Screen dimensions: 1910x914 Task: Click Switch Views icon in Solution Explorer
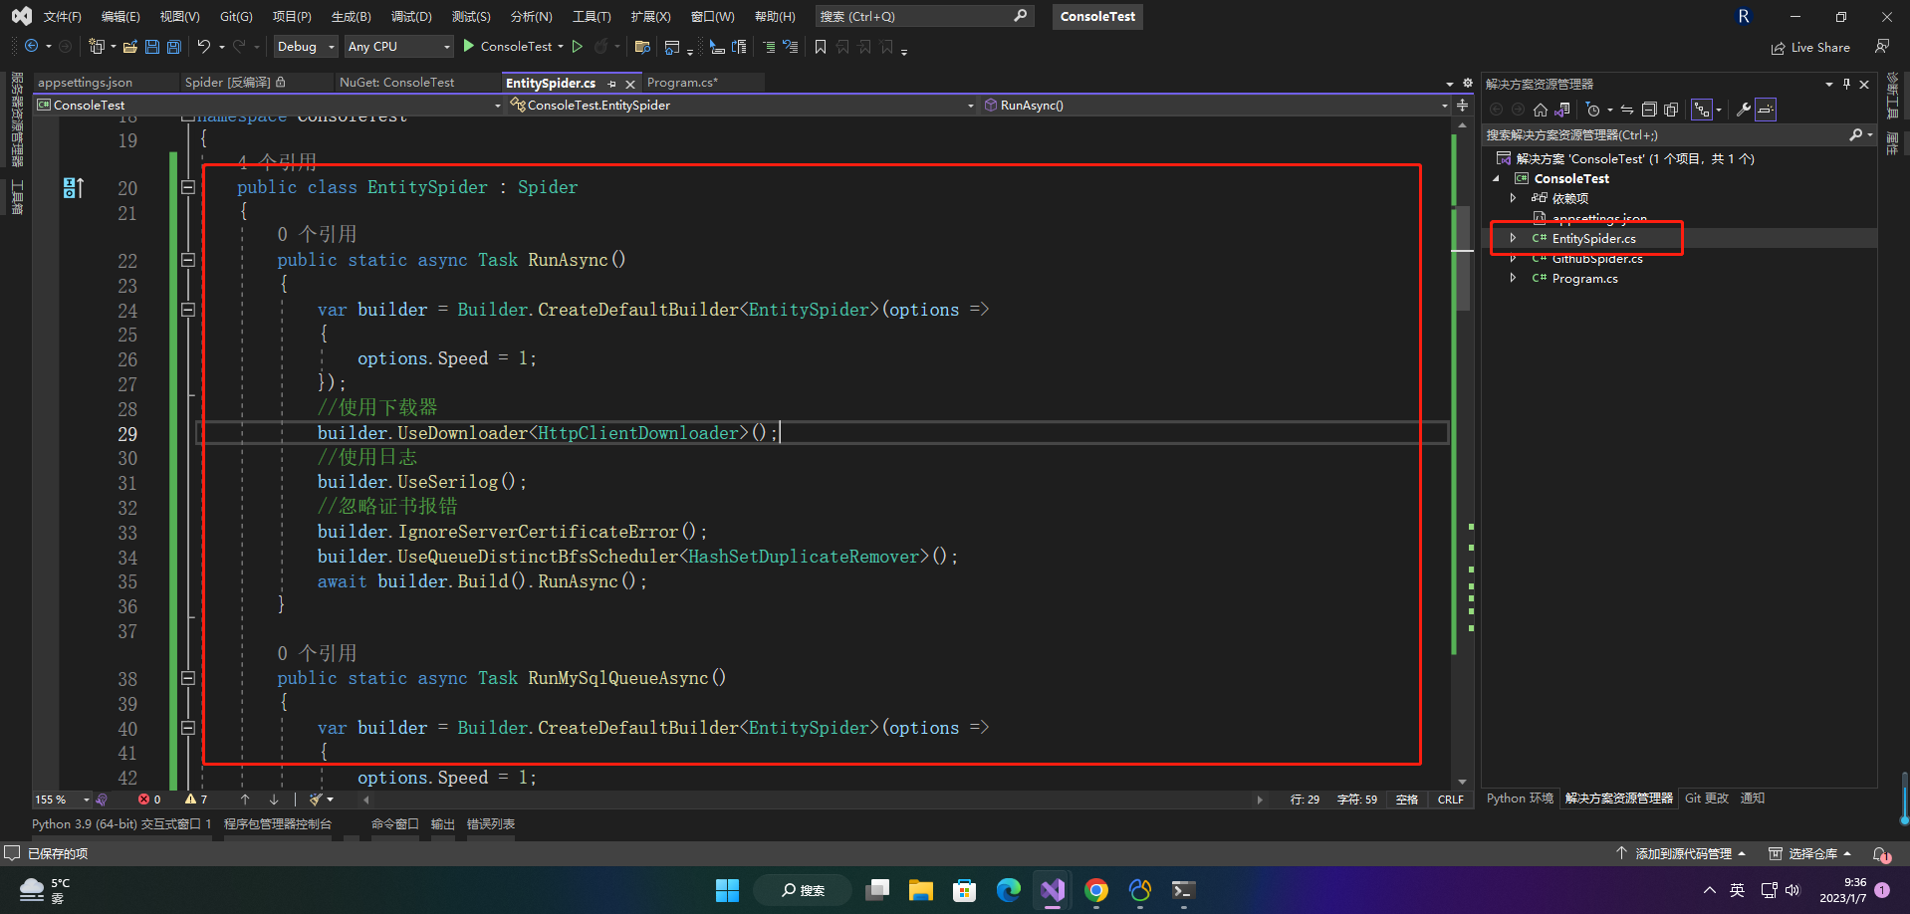pos(1563,110)
